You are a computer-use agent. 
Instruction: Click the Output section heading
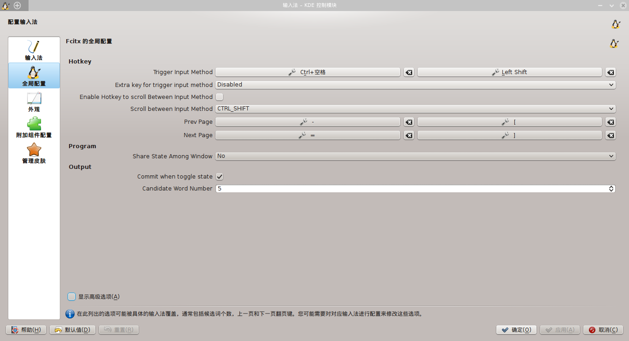click(80, 167)
